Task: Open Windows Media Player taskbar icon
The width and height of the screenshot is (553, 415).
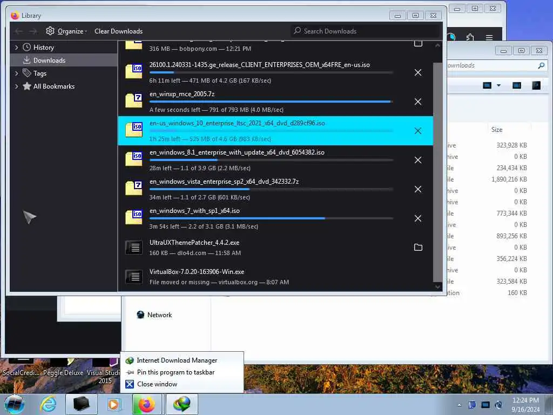Action: click(x=113, y=404)
